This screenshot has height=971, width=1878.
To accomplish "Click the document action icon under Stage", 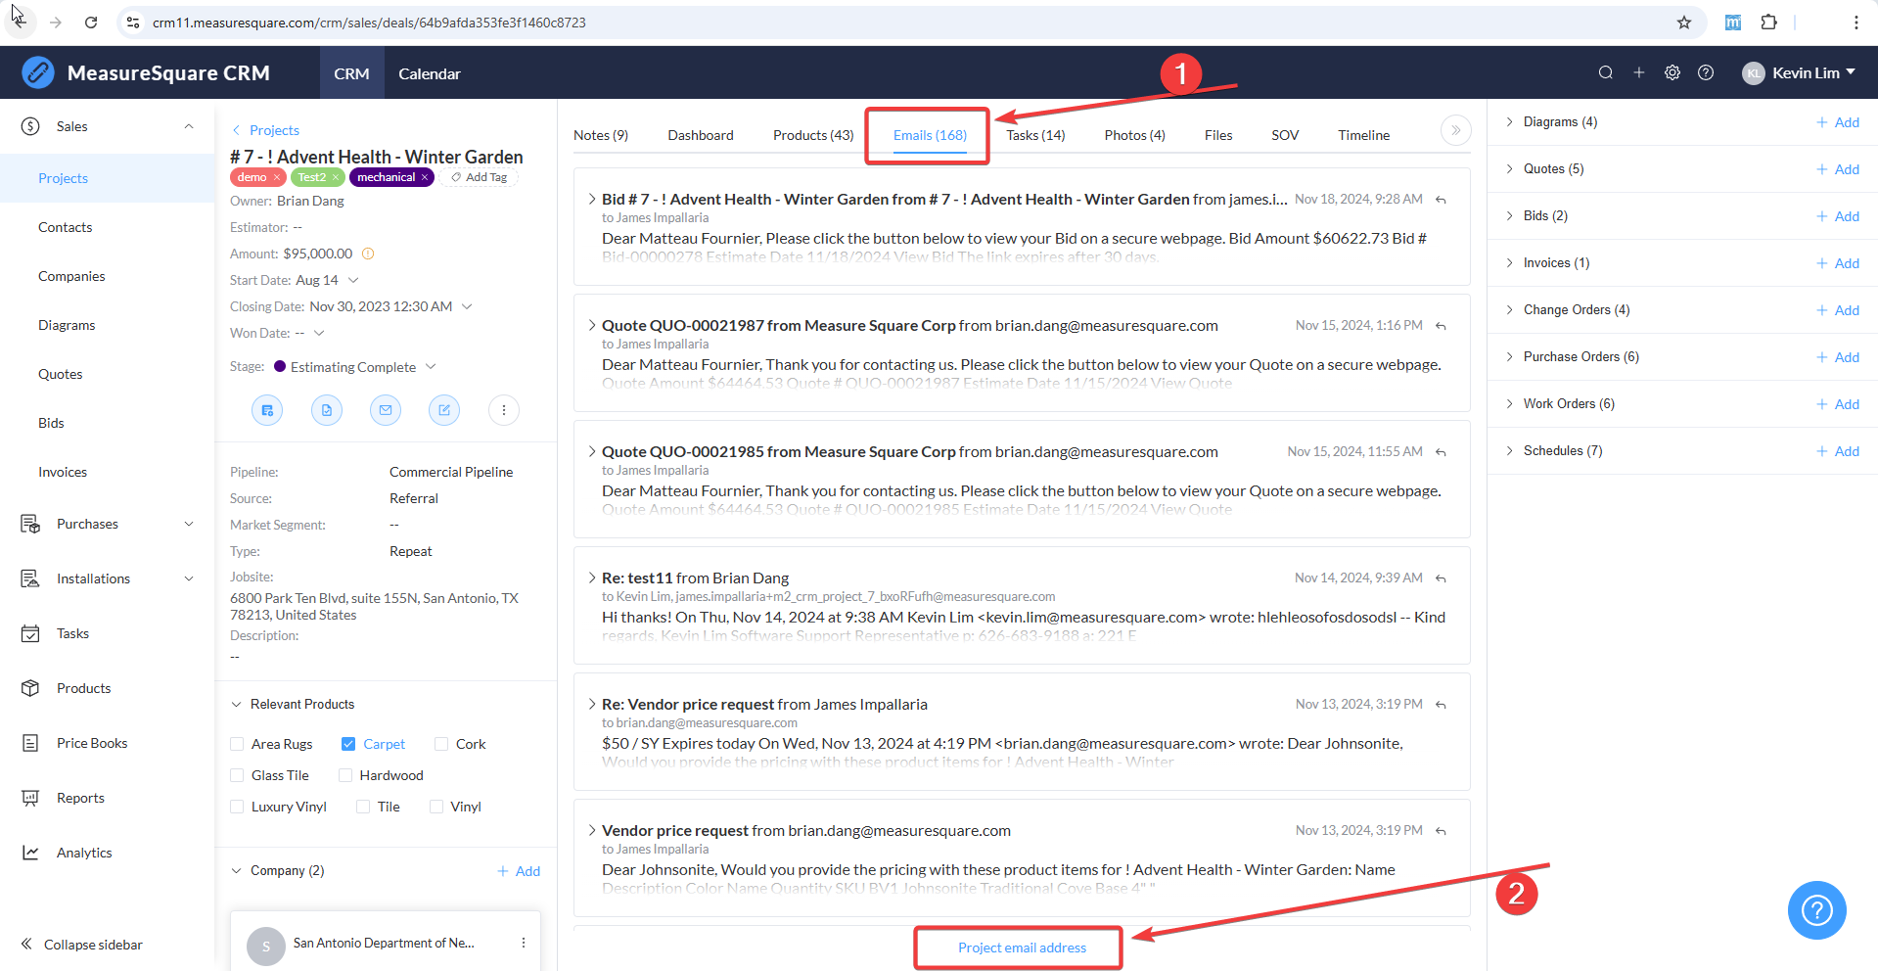I will [x=327, y=410].
